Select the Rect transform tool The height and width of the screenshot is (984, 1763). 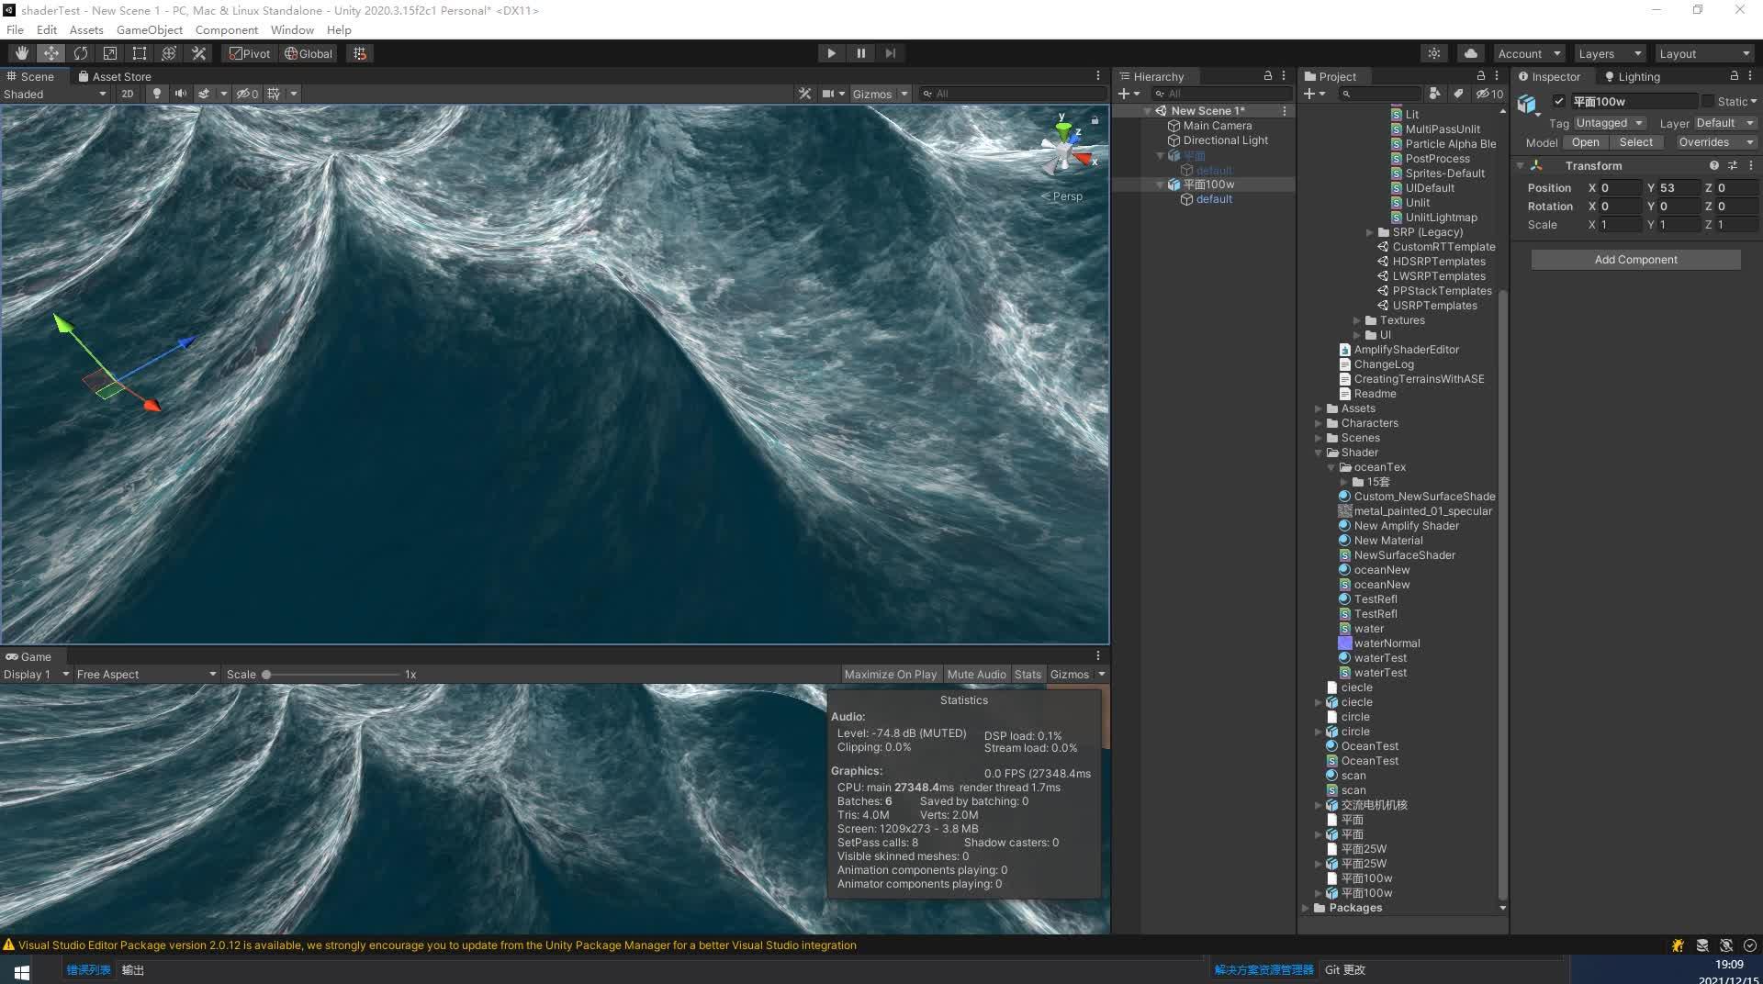(x=140, y=53)
